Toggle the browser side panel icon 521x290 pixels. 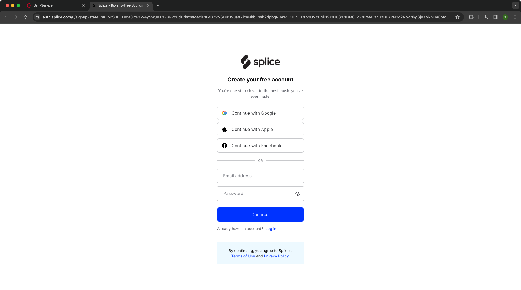(x=495, y=17)
